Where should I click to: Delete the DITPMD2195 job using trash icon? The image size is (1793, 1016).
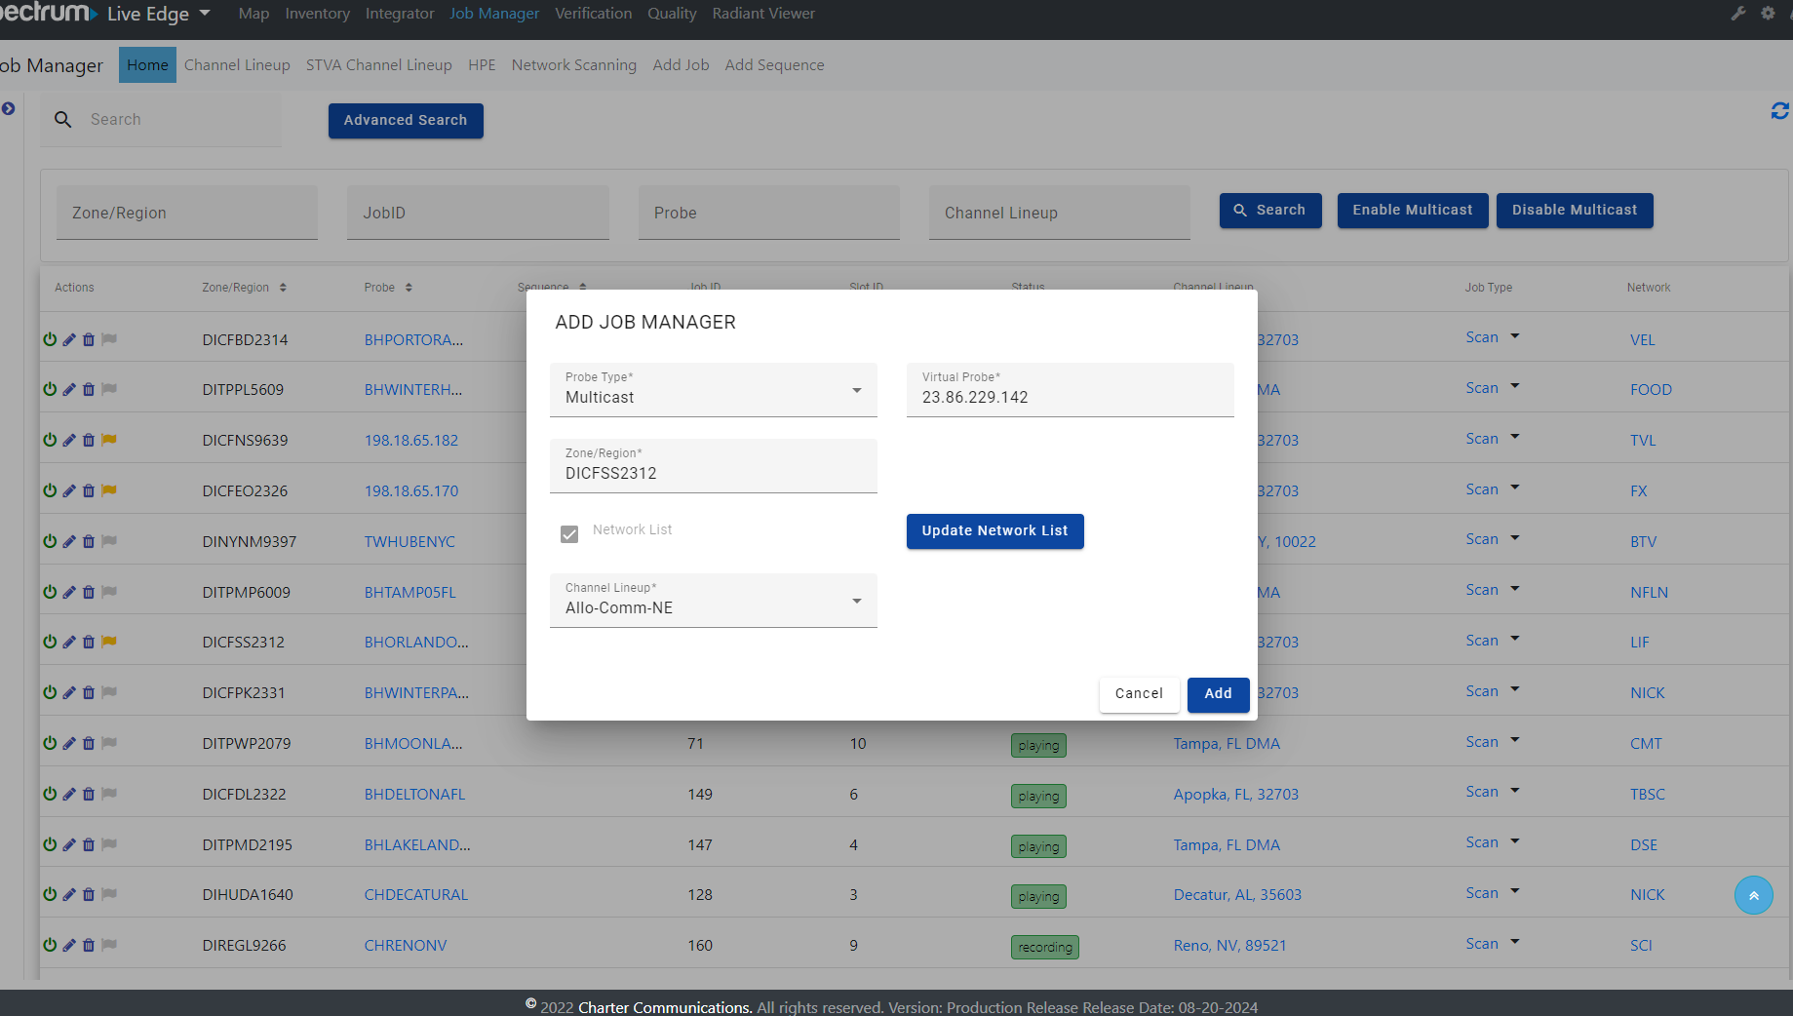coord(89,844)
